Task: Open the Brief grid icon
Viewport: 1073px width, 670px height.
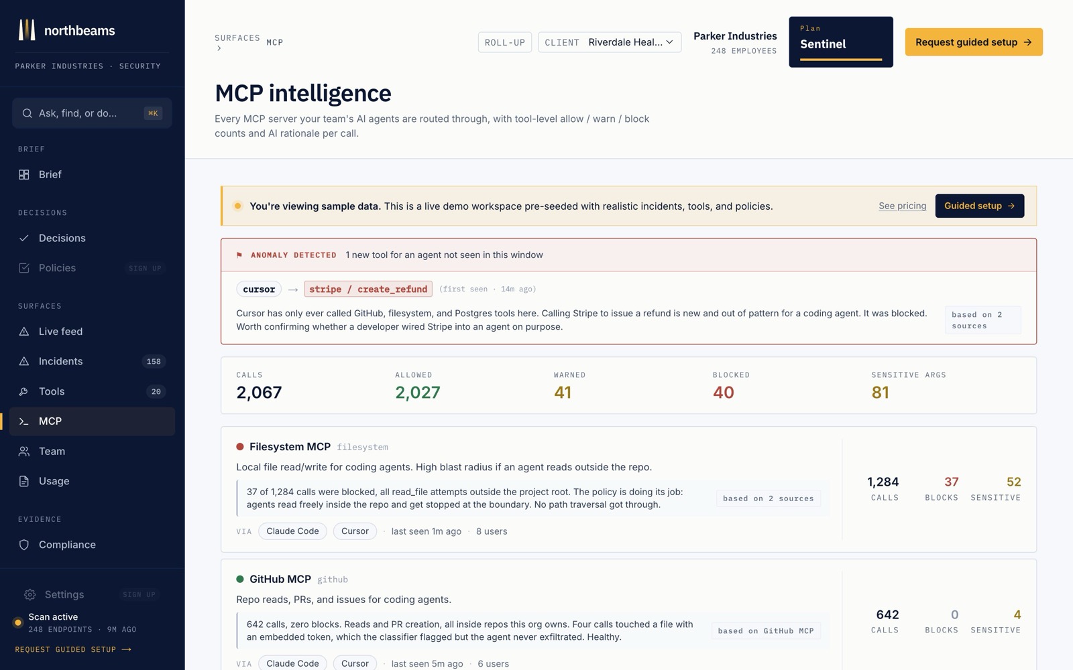Action: pyautogui.click(x=24, y=175)
